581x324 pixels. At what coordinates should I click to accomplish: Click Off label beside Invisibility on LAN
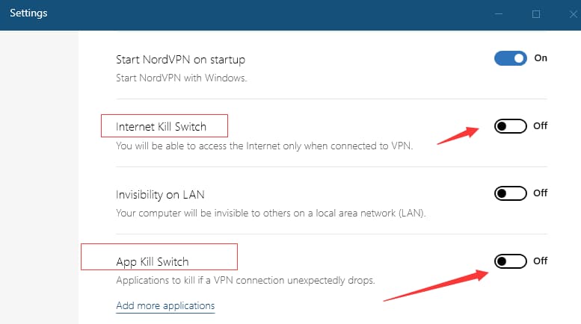541,193
